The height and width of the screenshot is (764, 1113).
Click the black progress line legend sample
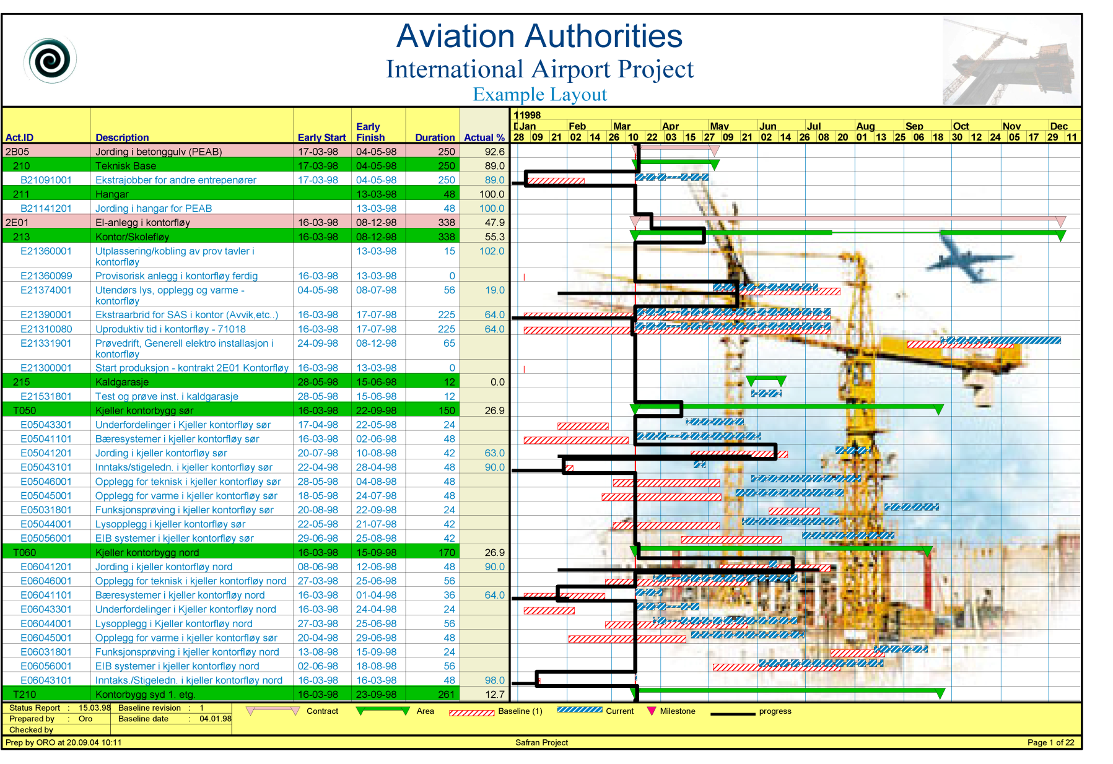(x=733, y=714)
